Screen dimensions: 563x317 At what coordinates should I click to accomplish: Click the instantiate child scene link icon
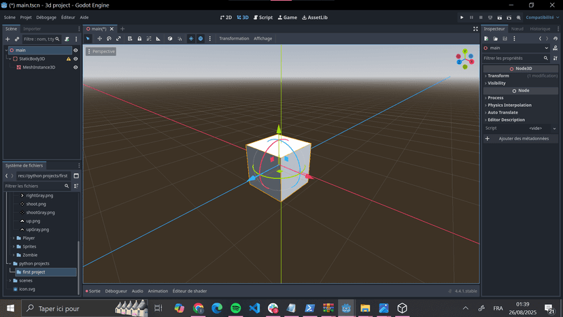pyautogui.click(x=17, y=39)
